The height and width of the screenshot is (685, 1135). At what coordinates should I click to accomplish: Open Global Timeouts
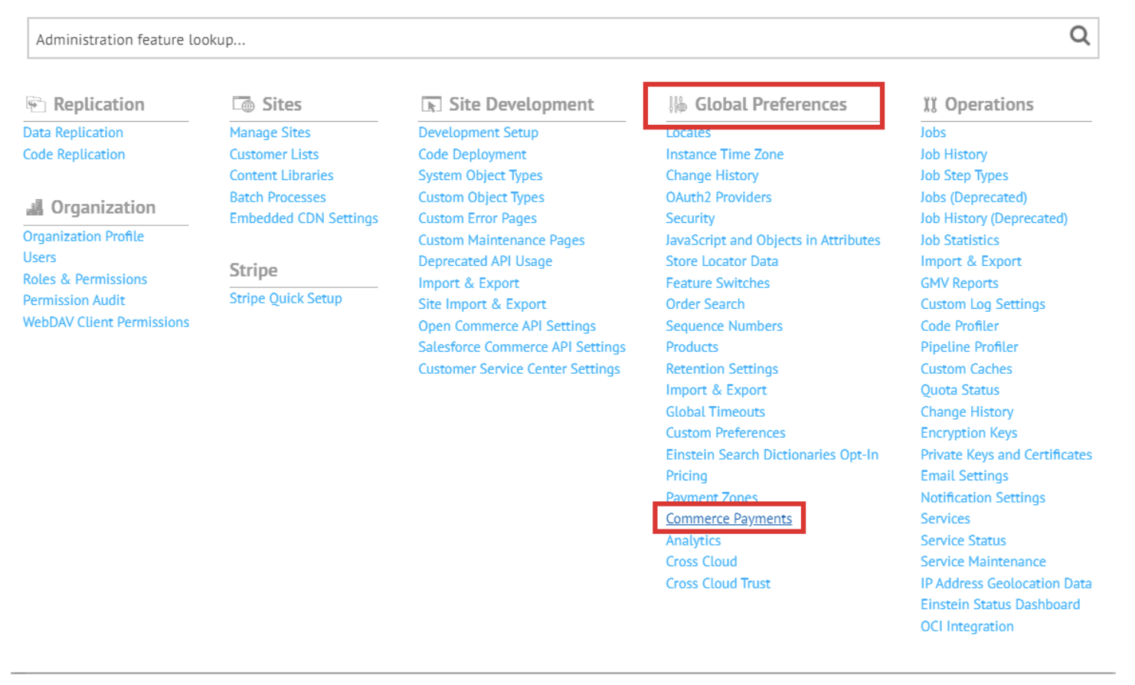pyautogui.click(x=715, y=411)
